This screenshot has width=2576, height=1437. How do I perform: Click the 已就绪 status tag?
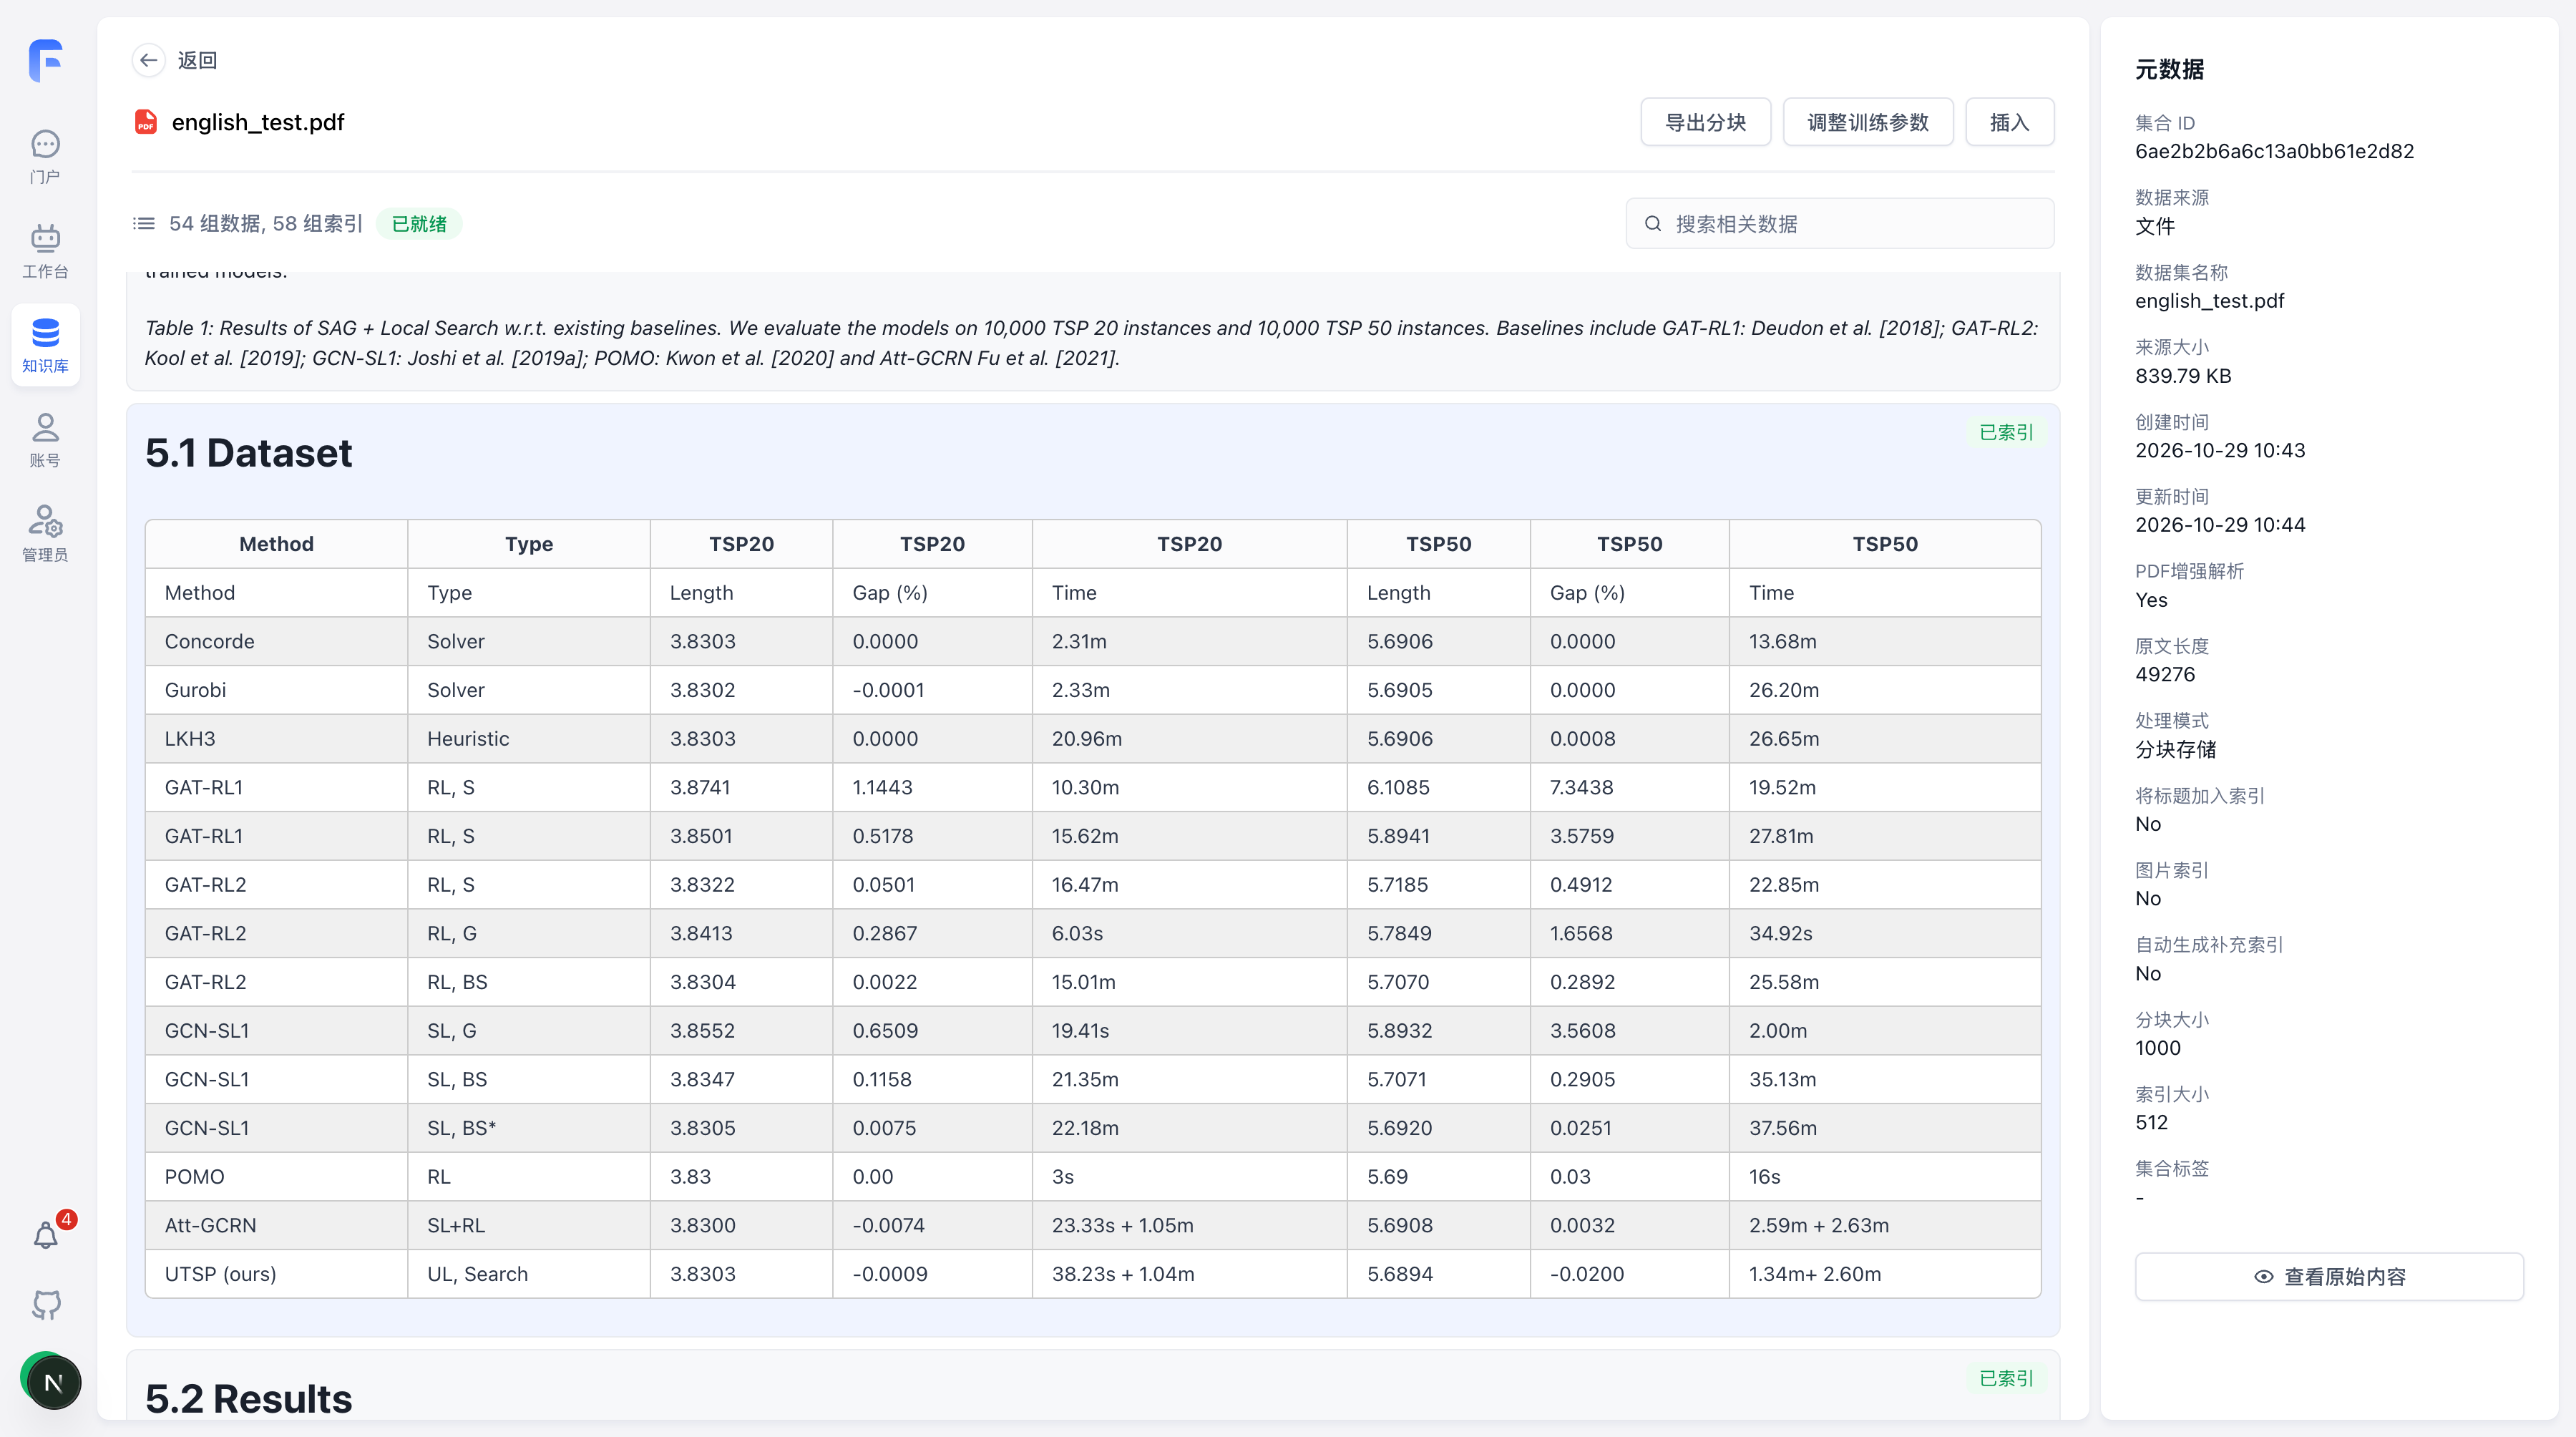[x=419, y=223]
